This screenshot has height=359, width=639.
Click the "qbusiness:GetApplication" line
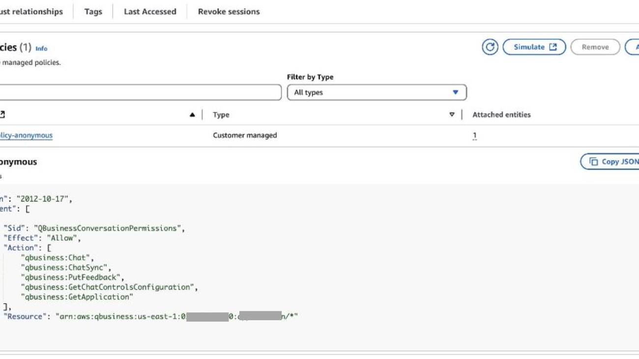[x=77, y=297]
